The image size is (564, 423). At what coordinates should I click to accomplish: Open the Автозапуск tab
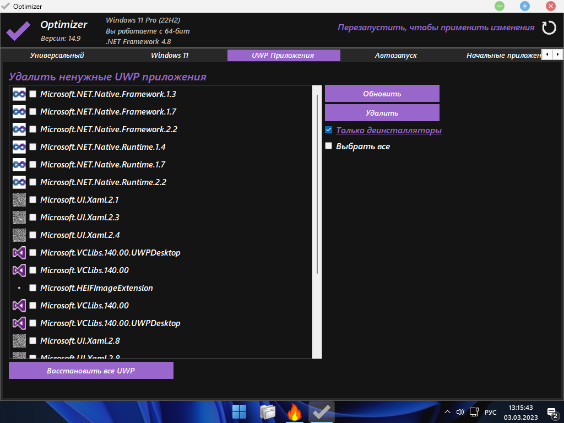395,56
